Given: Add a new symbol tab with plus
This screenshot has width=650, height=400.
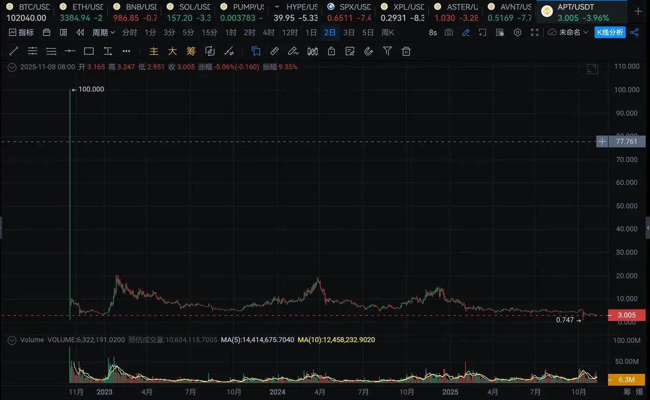Looking at the screenshot, I should (638, 11).
